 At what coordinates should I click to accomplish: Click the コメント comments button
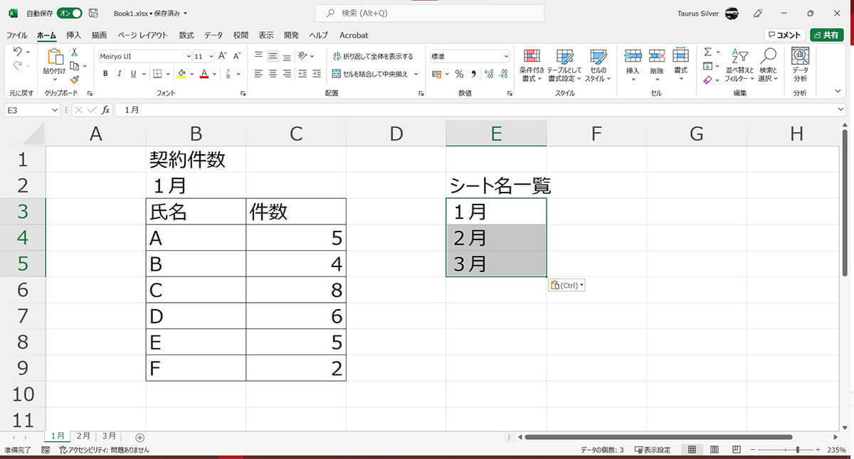pos(784,35)
